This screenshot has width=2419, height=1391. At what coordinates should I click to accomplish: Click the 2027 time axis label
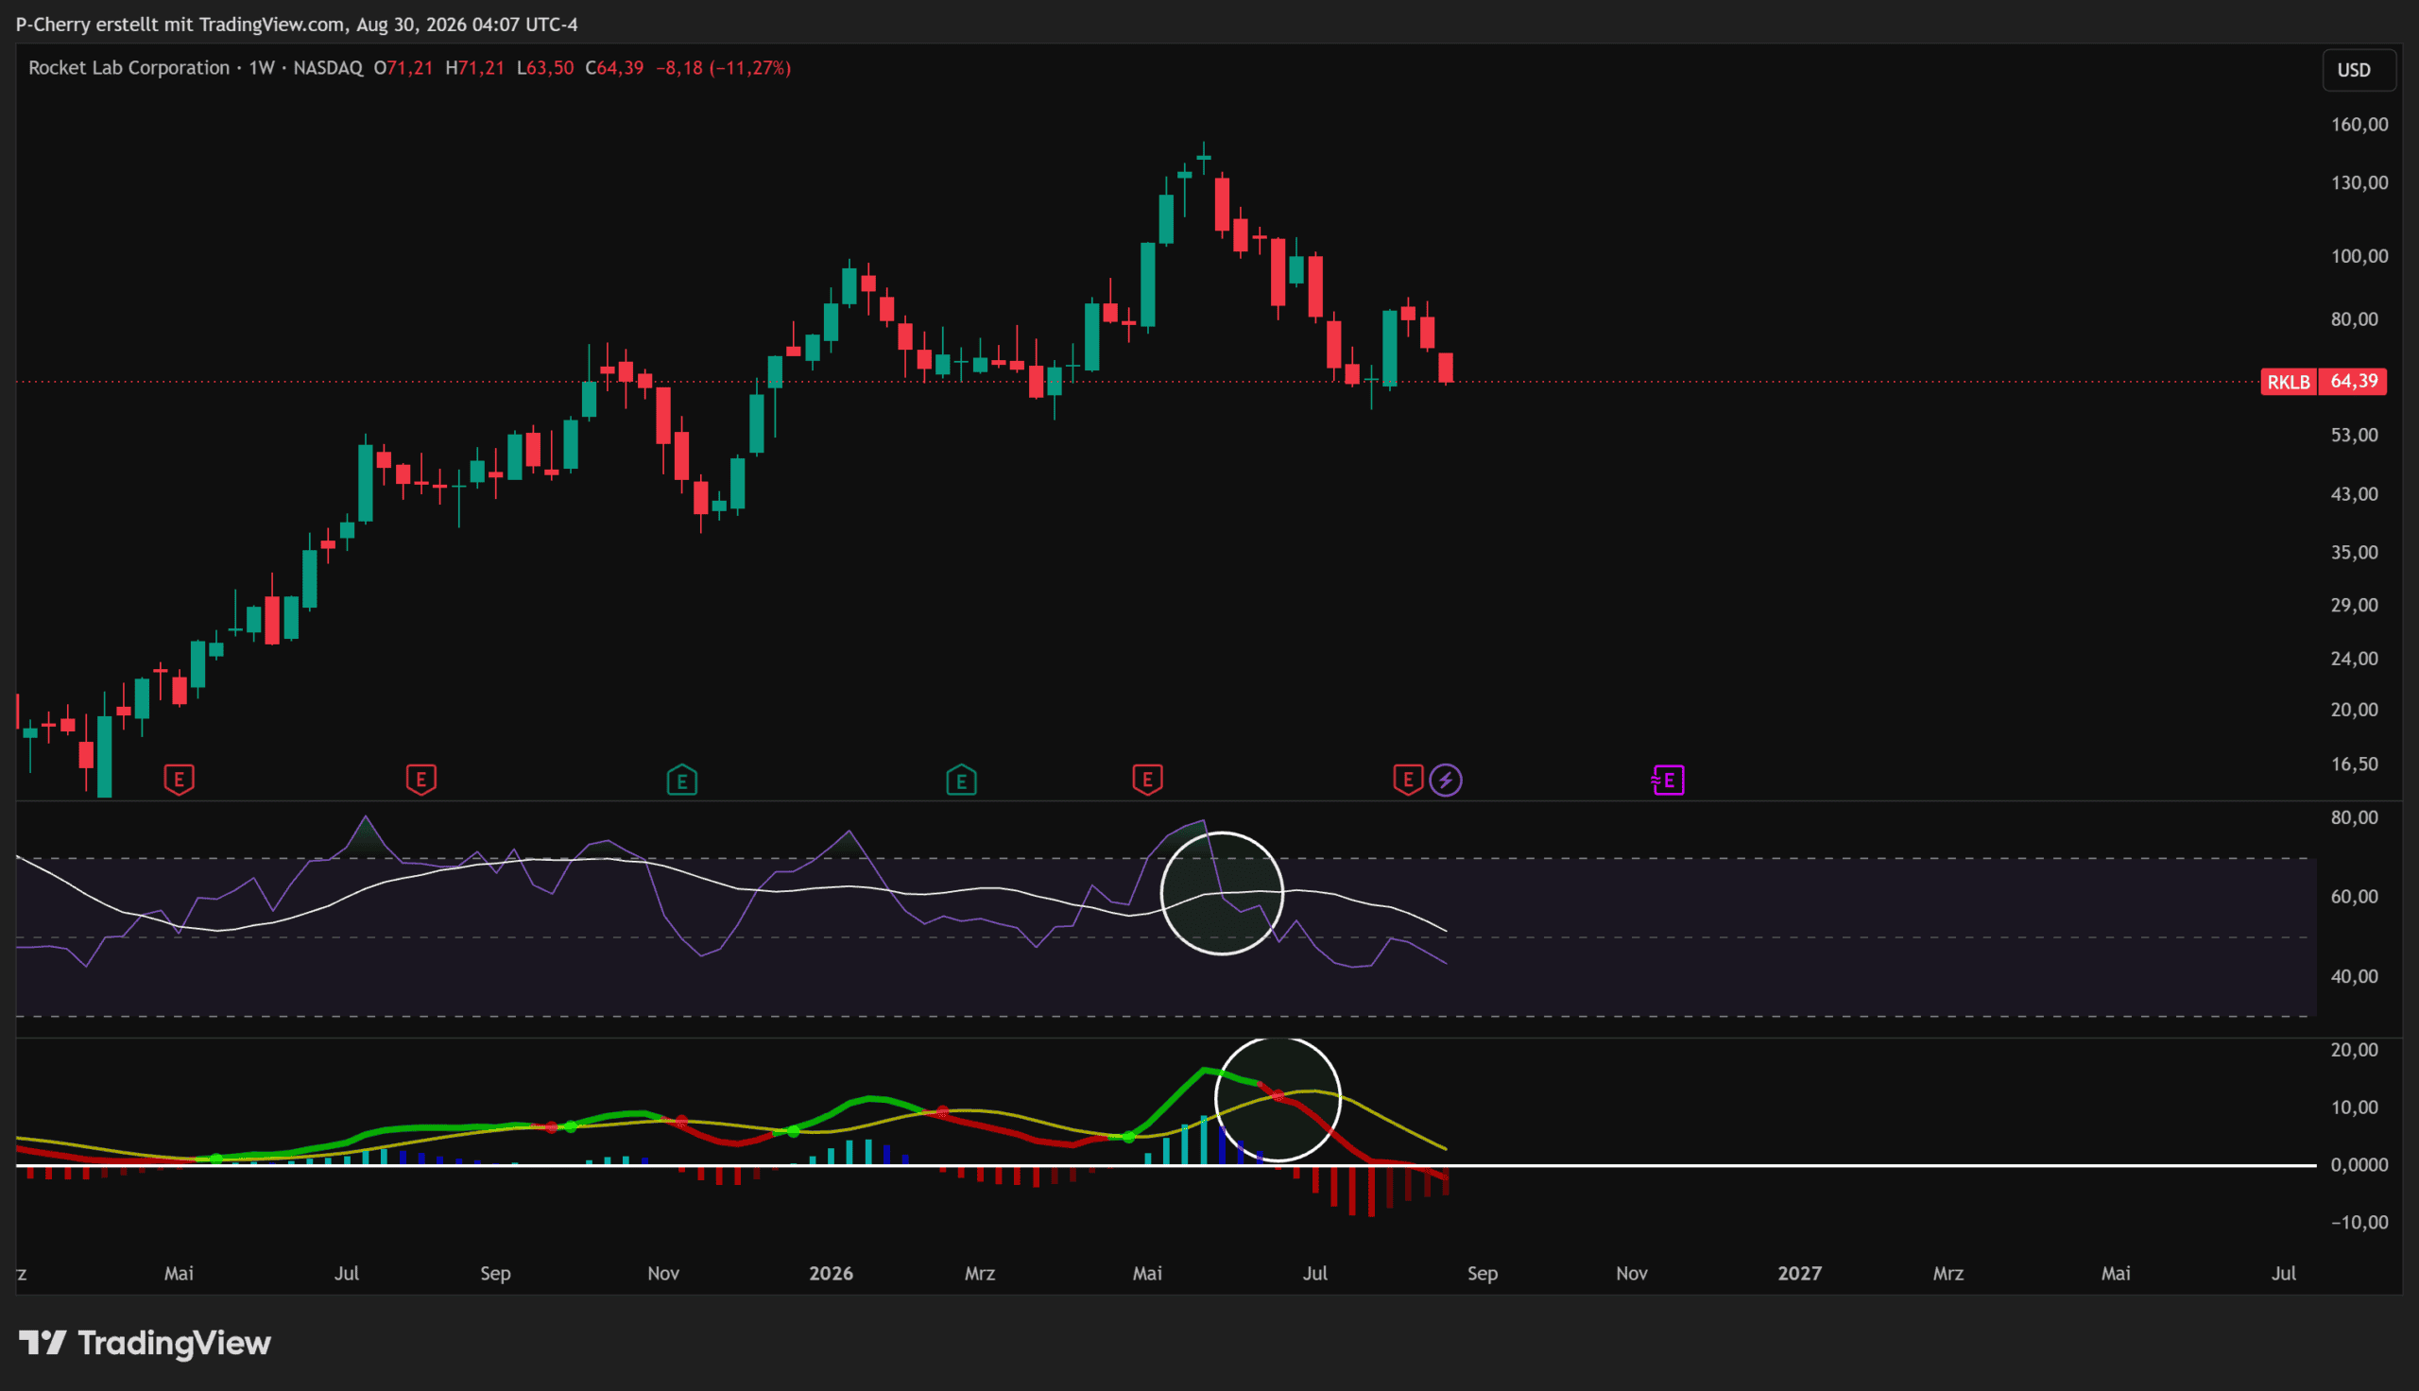pyautogui.click(x=1800, y=1274)
